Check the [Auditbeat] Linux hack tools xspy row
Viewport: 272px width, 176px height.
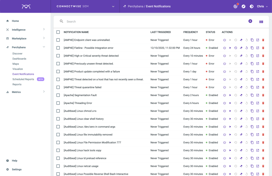[x=58, y=150]
